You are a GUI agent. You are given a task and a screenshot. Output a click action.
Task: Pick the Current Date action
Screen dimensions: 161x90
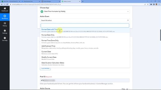click(x=85, y=52)
